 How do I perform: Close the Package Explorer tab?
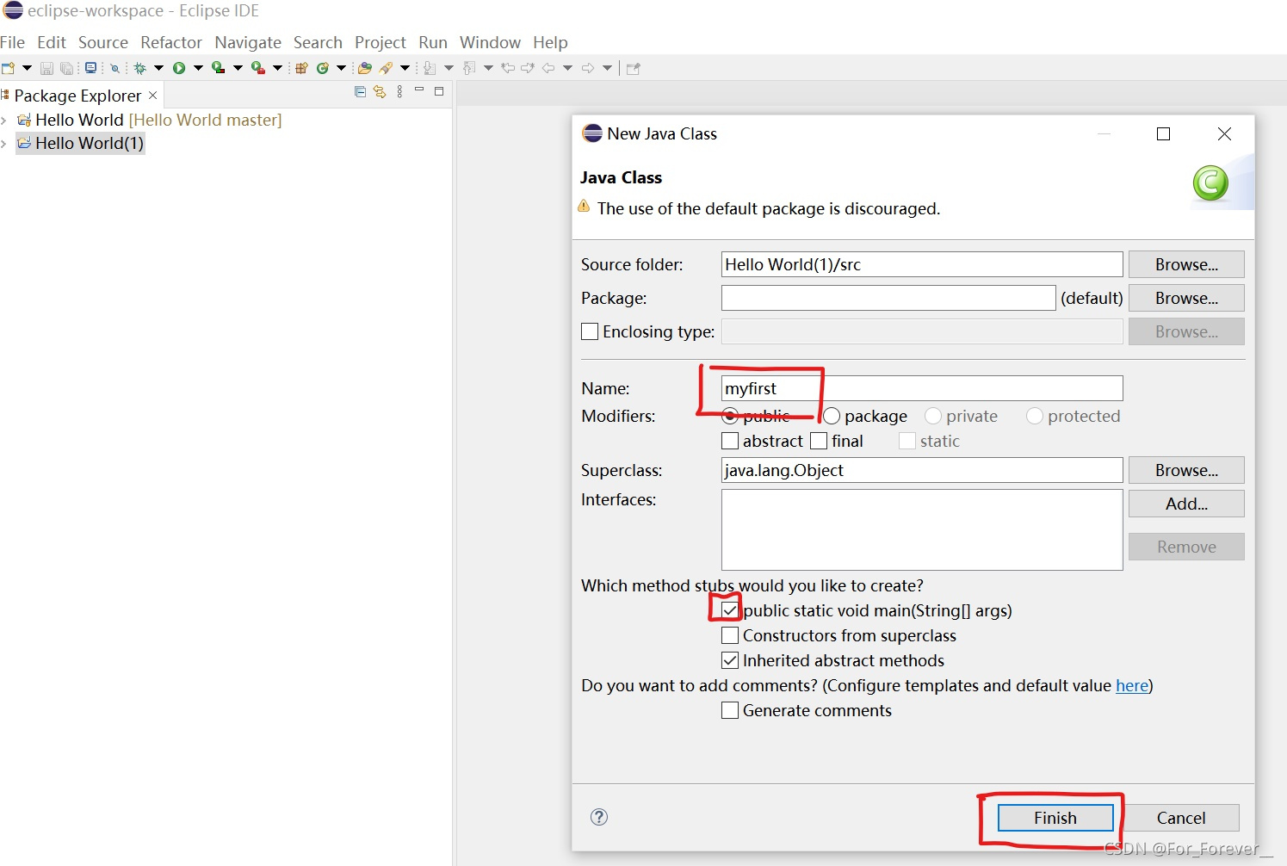click(153, 95)
